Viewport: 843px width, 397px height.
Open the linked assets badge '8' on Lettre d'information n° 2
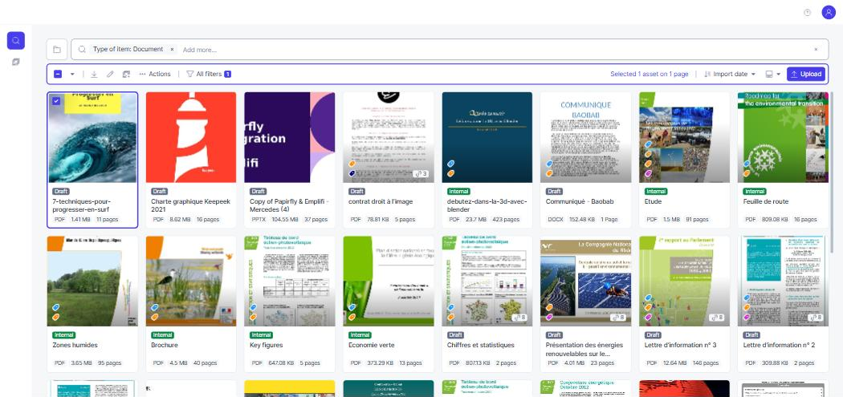point(816,318)
